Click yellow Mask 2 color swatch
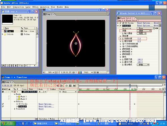 coord(19,99)
